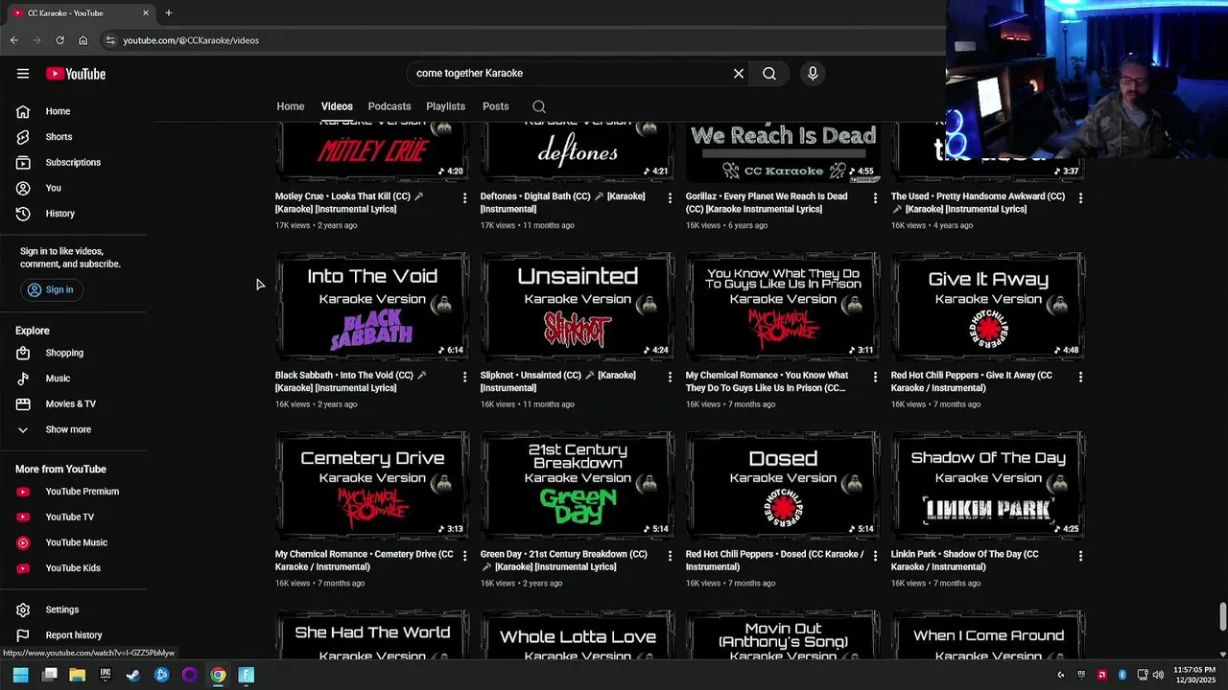Open the Gorillaz Every Planet We Reach title

point(767,202)
